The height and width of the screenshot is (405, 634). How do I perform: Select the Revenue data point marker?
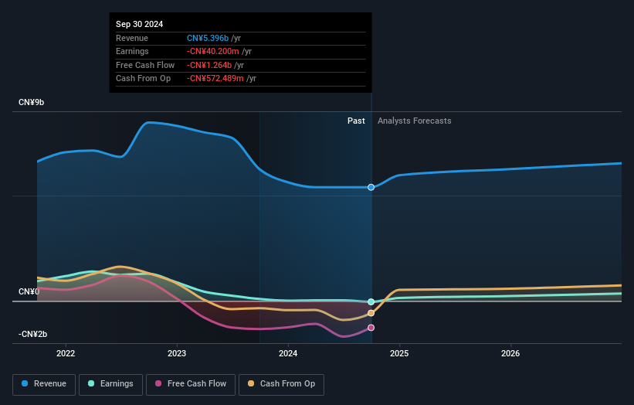coord(371,187)
